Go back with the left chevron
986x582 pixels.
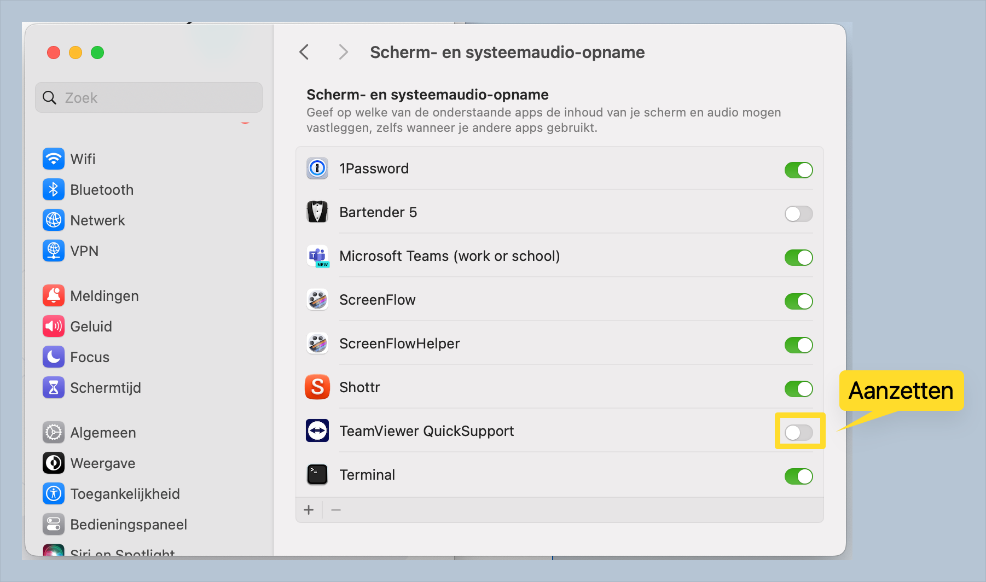coord(304,52)
